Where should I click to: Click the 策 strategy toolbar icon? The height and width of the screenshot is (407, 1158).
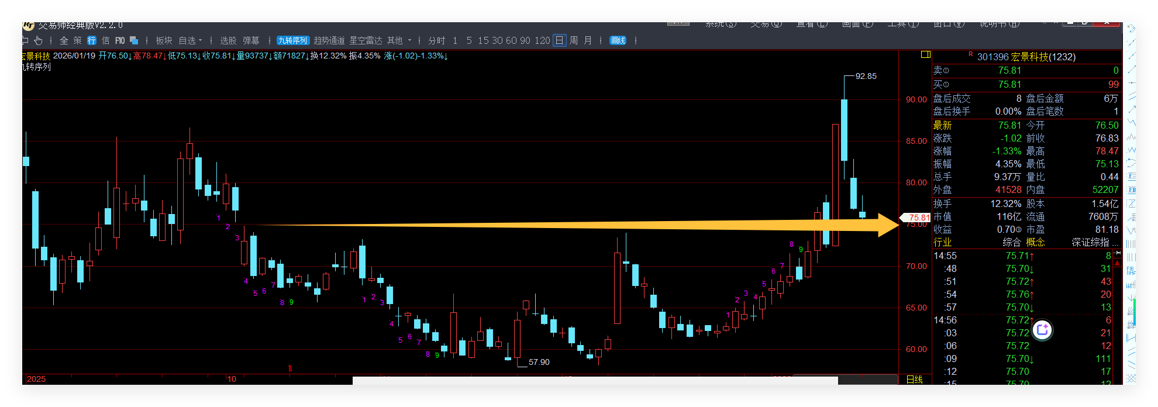pos(78,40)
